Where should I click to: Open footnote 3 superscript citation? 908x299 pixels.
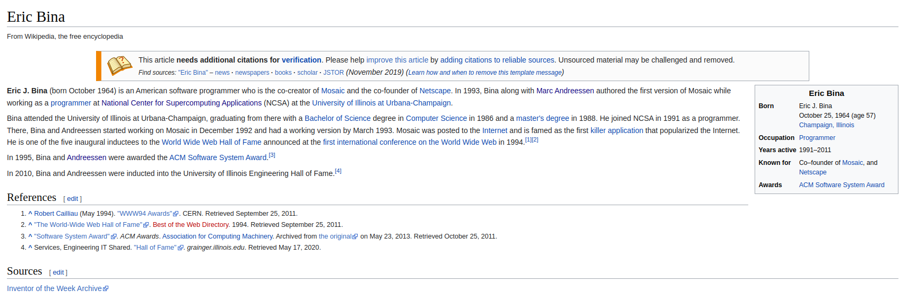tap(272, 155)
